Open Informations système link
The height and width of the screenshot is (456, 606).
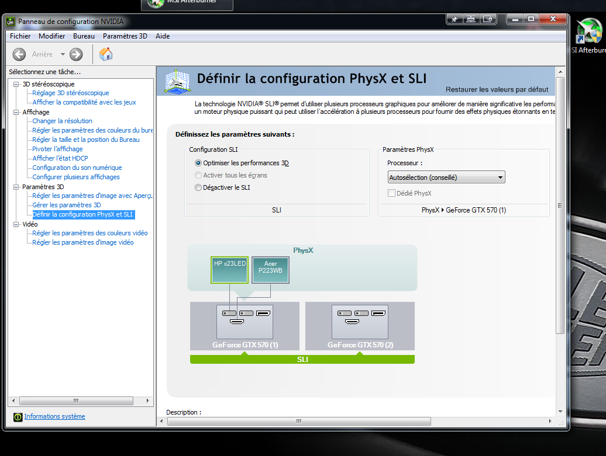pos(54,417)
